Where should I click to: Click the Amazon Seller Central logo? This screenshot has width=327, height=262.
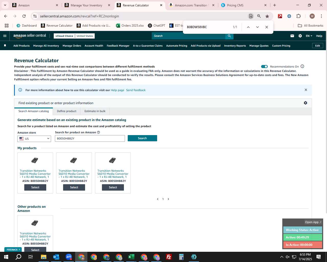coord(30,36)
